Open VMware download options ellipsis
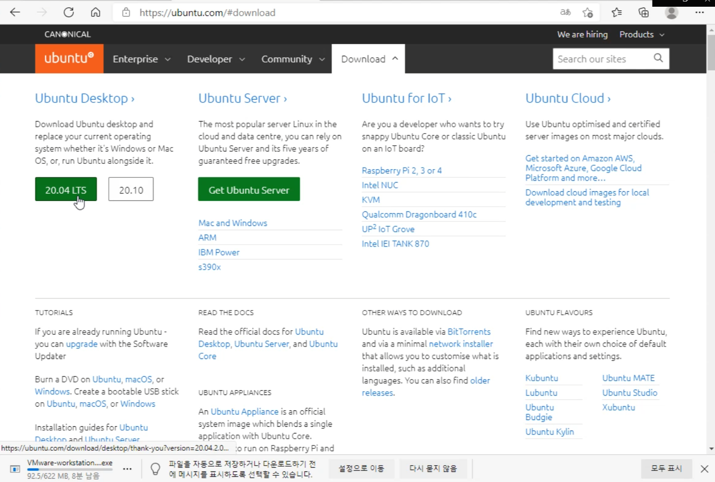715x482 pixels. [127, 469]
